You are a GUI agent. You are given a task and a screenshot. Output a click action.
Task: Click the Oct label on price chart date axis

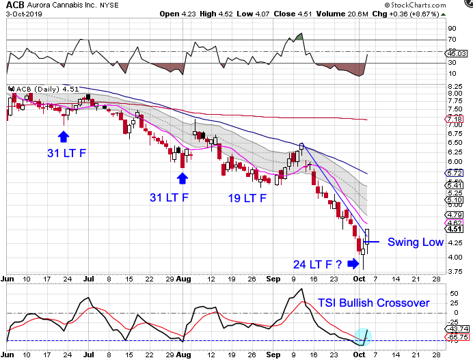pyautogui.click(x=359, y=279)
